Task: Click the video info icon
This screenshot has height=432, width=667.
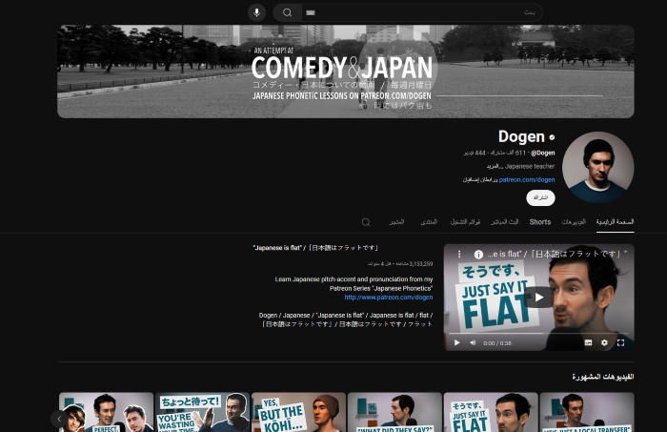Action: click(478, 255)
